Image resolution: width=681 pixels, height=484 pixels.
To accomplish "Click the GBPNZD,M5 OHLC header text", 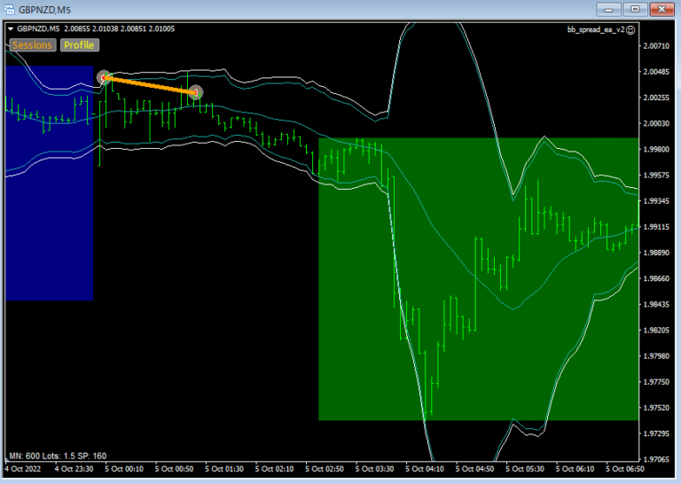I will click(96, 29).
